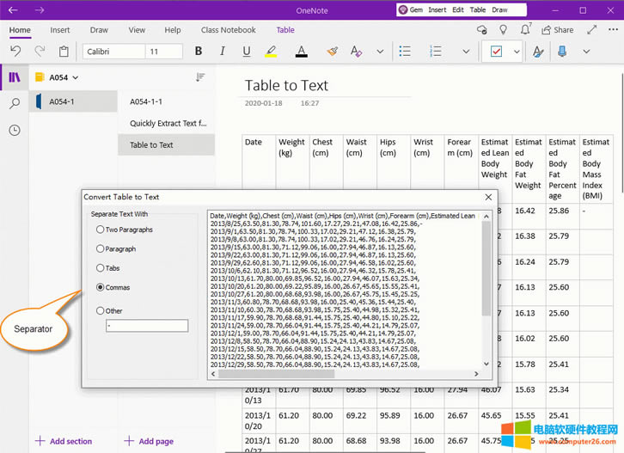This screenshot has width=624, height=453.
Task: Open the Class Notebook tab
Action: pyautogui.click(x=228, y=30)
